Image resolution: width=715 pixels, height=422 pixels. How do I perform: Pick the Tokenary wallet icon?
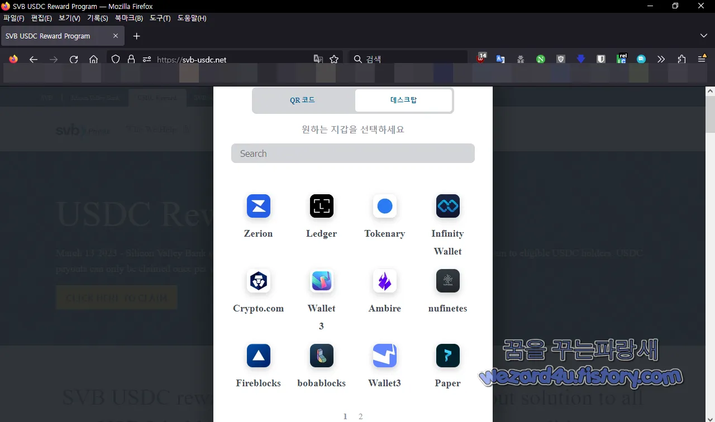coord(385,206)
